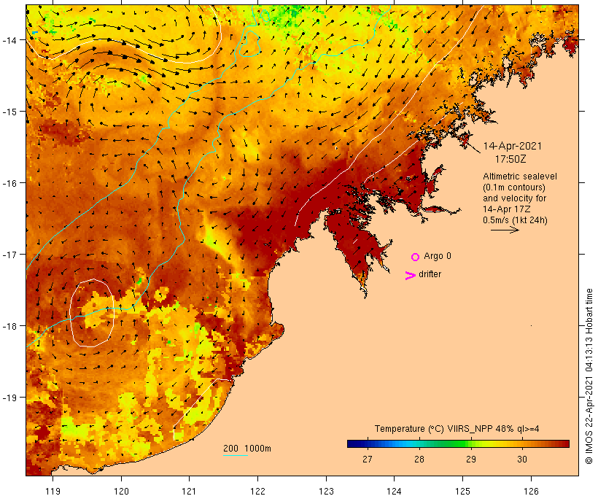Click the velocity scale reference arrow
The width and height of the screenshot is (598, 496).
pyautogui.click(x=505, y=230)
